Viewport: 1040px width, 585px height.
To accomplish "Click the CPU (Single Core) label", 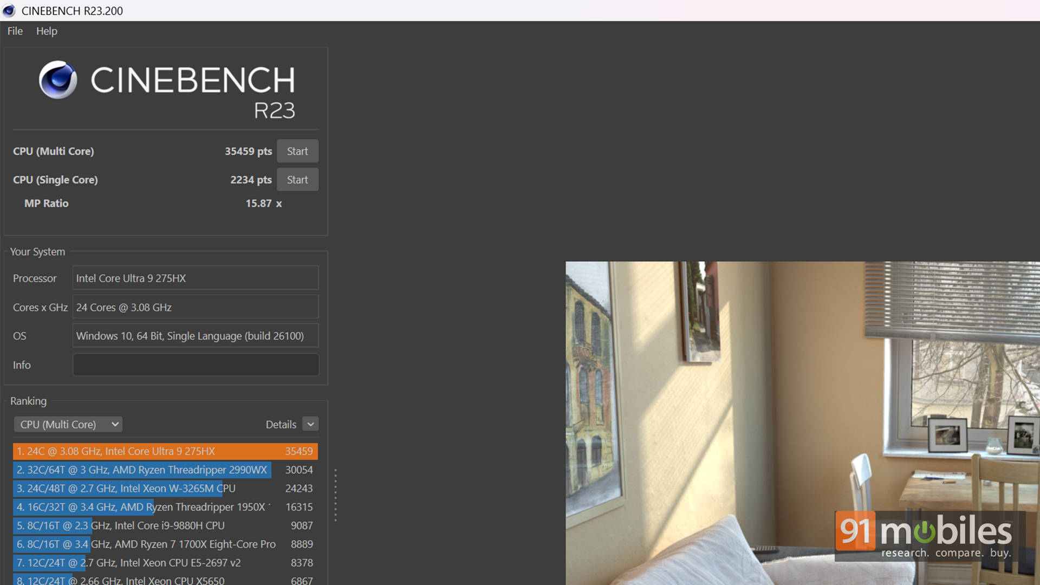I will pos(55,179).
